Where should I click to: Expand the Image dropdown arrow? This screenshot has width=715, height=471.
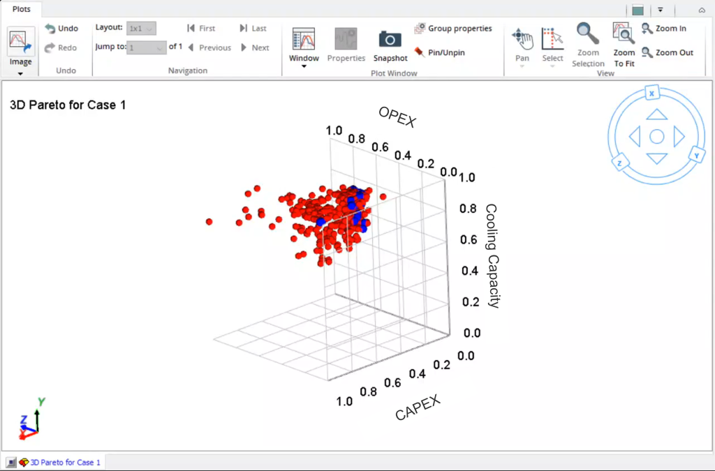click(x=20, y=73)
